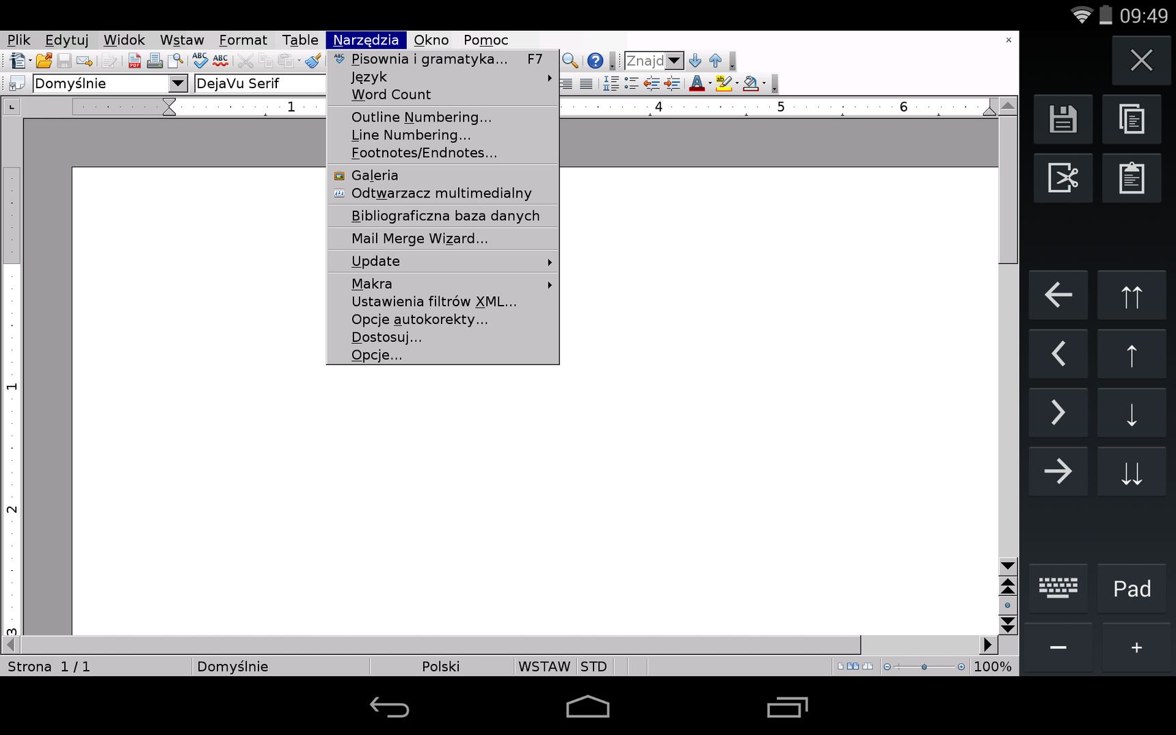The height and width of the screenshot is (735, 1176).
Task: Tap the large X close panel button
Action: (x=1141, y=60)
